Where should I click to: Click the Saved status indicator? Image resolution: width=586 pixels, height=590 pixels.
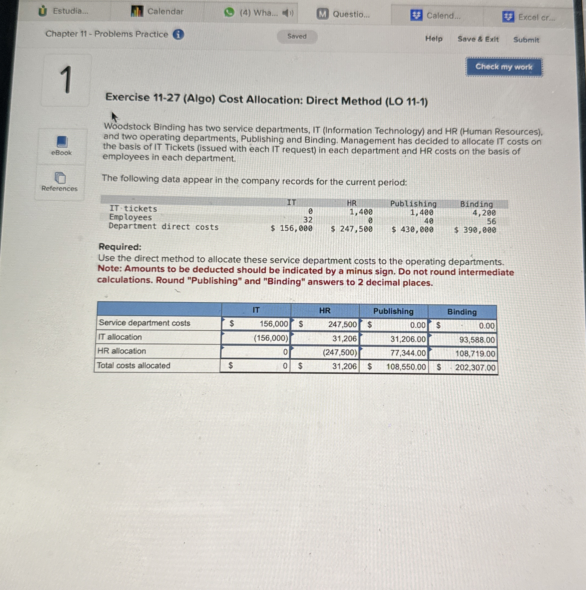(297, 36)
